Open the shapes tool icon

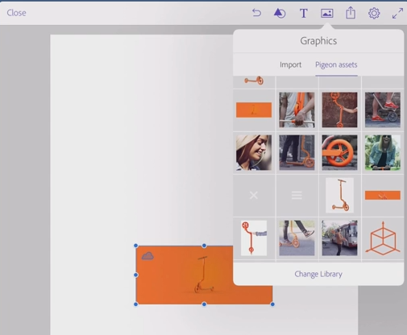[x=280, y=13]
